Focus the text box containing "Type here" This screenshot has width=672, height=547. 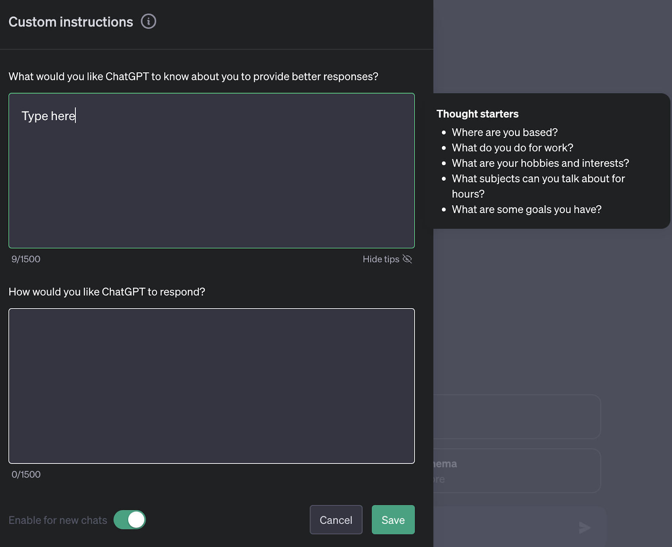tap(212, 170)
